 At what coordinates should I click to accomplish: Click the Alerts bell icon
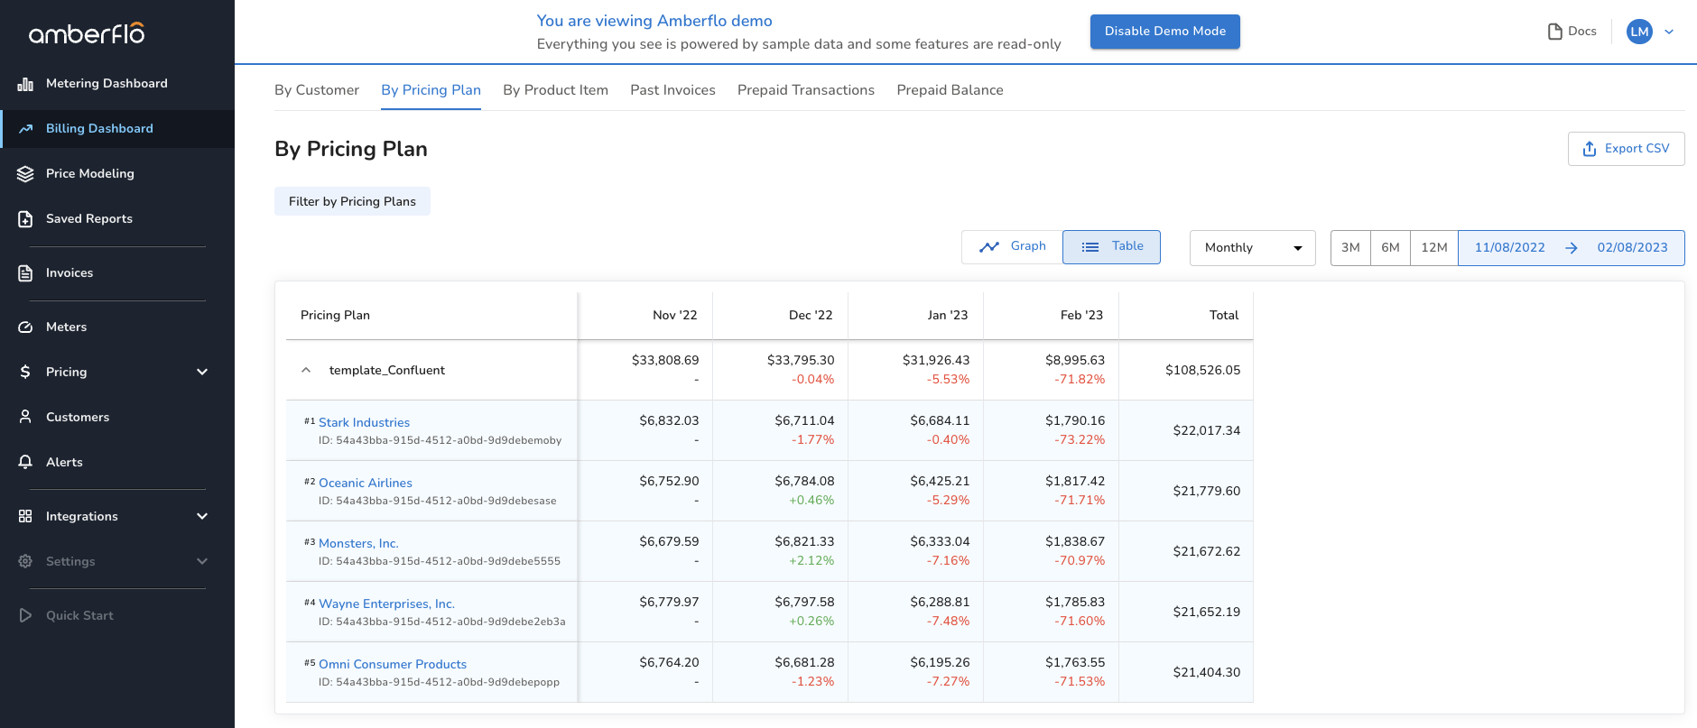pyautogui.click(x=25, y=462)
